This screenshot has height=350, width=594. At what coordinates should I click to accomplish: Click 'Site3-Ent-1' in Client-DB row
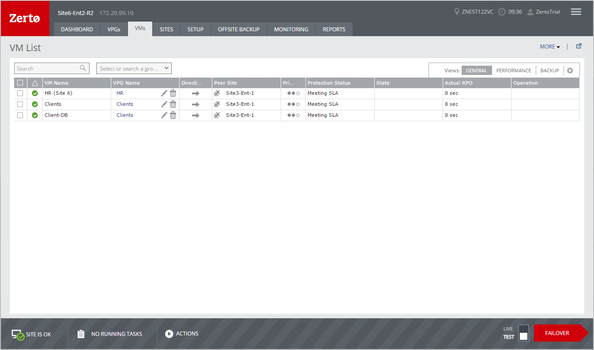[240, 115]
